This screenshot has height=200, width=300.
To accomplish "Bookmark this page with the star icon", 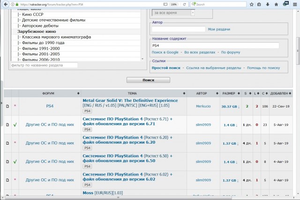I will pos(251,4).
